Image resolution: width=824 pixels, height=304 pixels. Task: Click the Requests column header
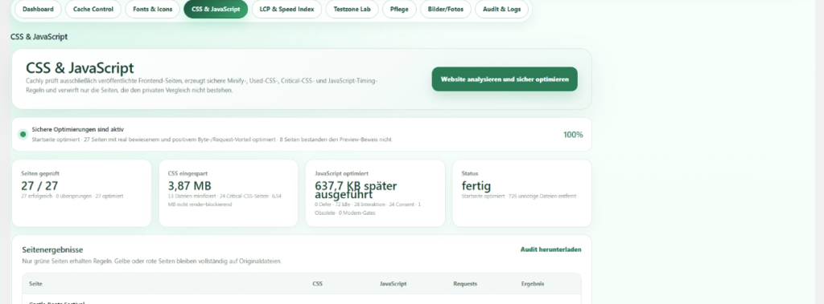coord(465,284)
